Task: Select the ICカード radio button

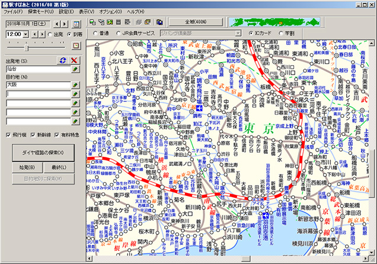Action: point(251,33)
